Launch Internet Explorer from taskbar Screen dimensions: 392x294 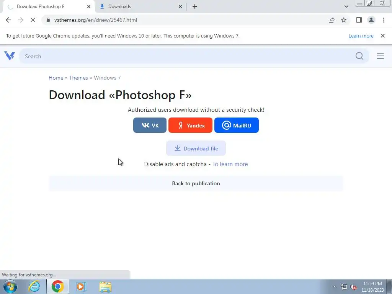(x=34, y=286)
